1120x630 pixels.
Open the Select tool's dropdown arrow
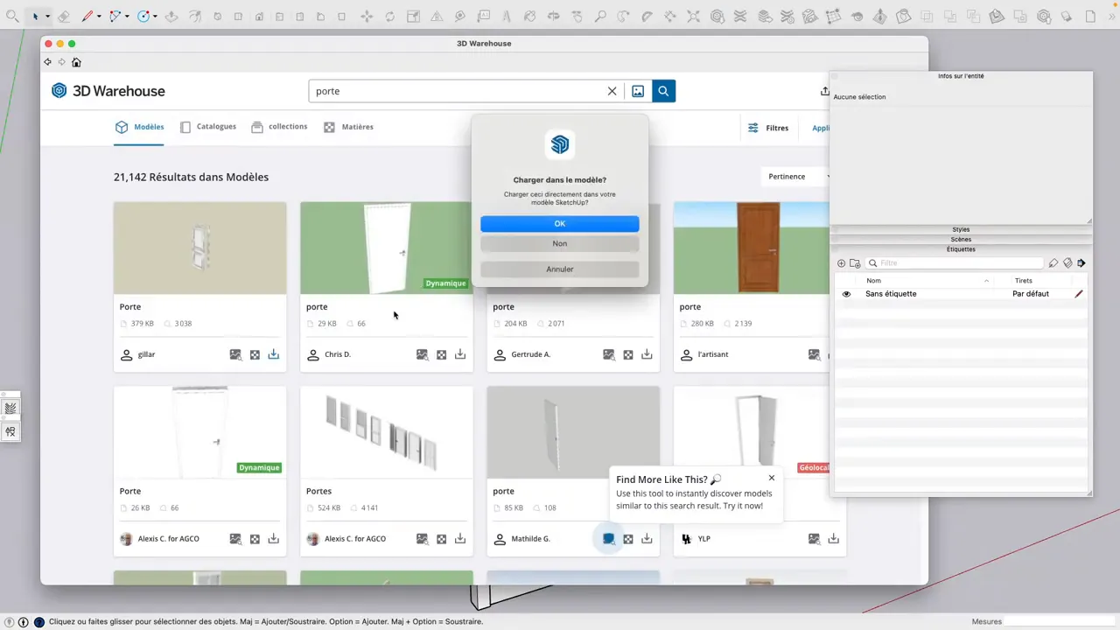point(46,16)
